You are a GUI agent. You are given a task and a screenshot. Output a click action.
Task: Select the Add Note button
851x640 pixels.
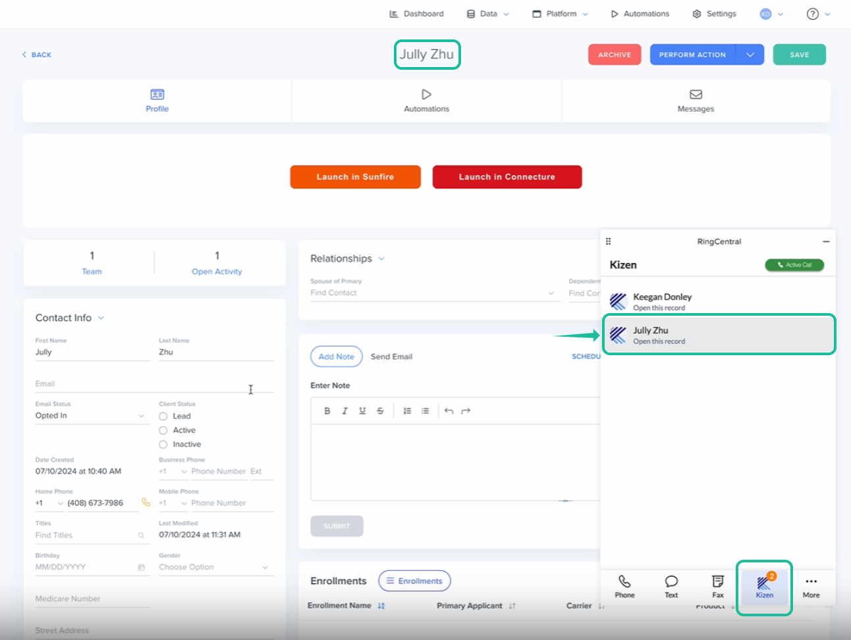pos(337,357)
